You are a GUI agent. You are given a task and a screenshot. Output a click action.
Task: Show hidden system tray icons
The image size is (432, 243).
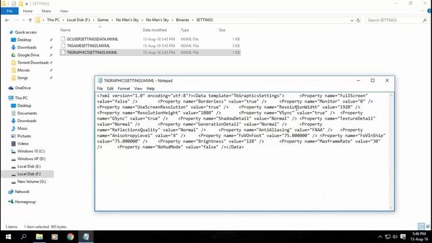click(x=380, y=237)
